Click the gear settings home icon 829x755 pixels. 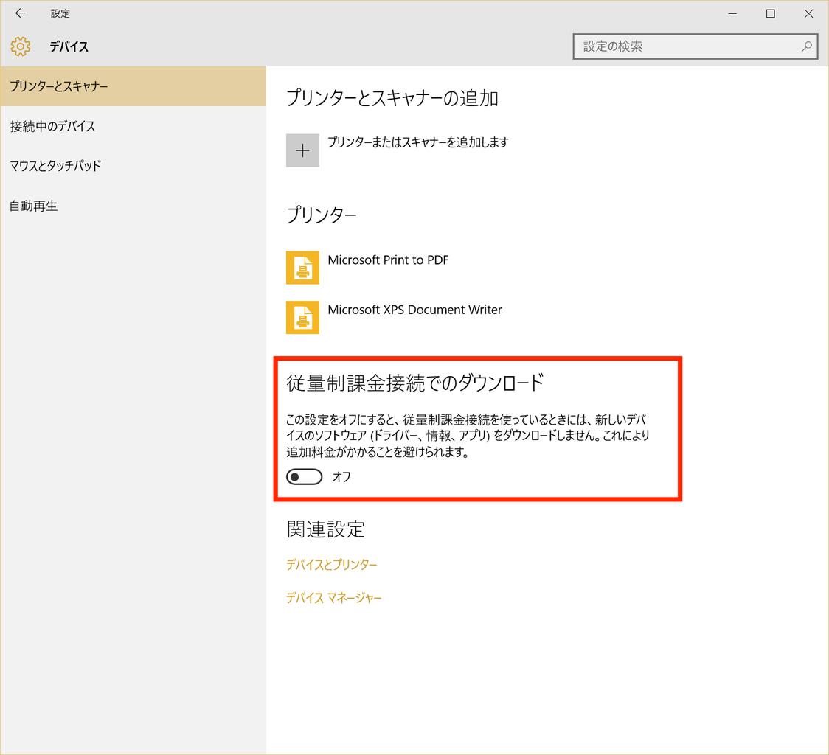coord(20,46)
